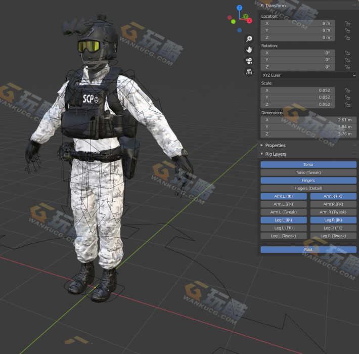
Task: Toggle the Fingers rig layer
Action: click(308, 181)
